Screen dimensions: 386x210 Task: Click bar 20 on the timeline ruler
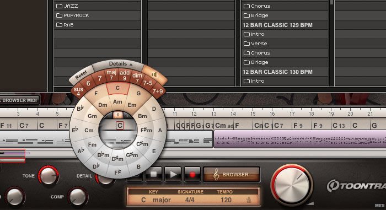tap(350, 114)
